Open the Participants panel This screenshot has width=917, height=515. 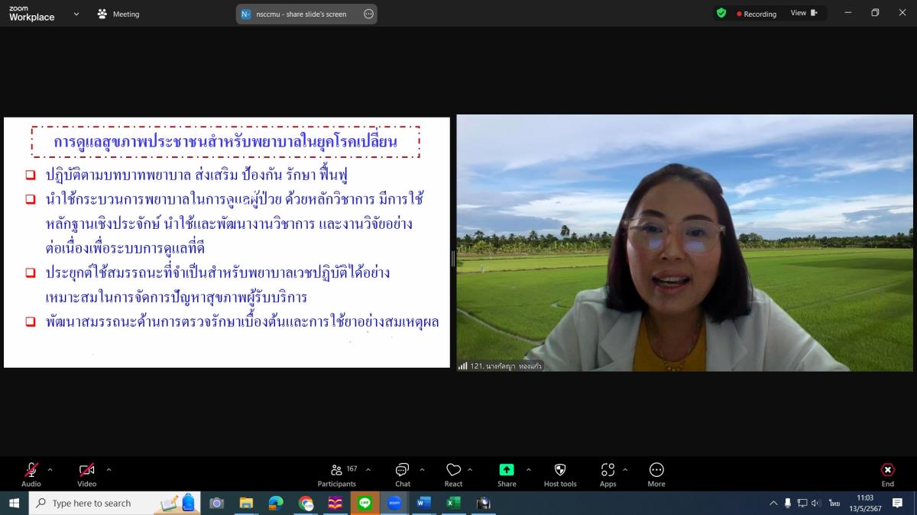point(337,474)
